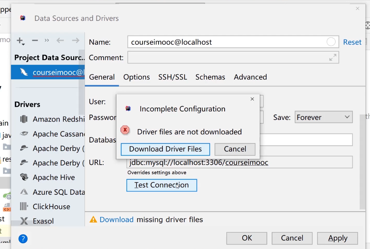Click the Azure SQL triangle icon
The width and height of the screenshot is (370, 249).
tap(24, 192)
